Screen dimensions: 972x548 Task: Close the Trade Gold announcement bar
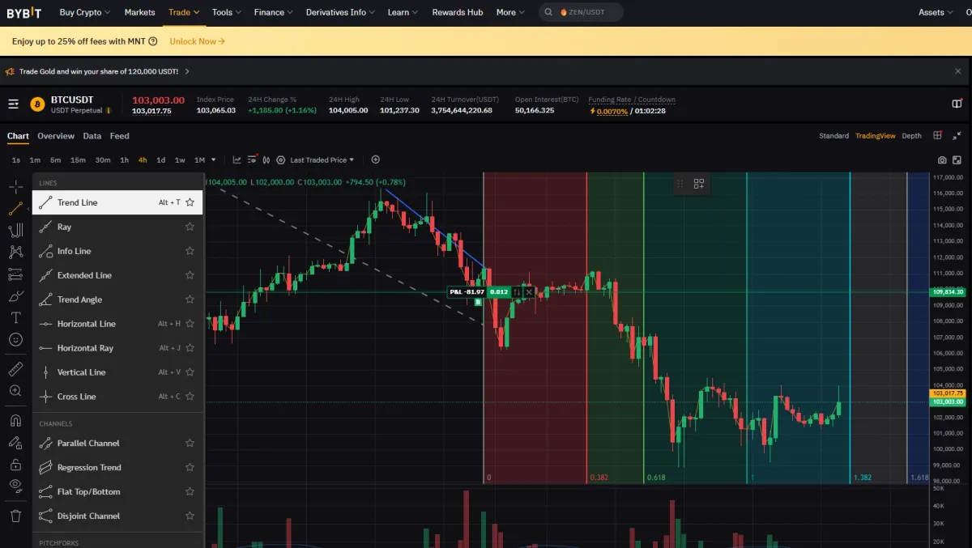(x=958, y=71)
